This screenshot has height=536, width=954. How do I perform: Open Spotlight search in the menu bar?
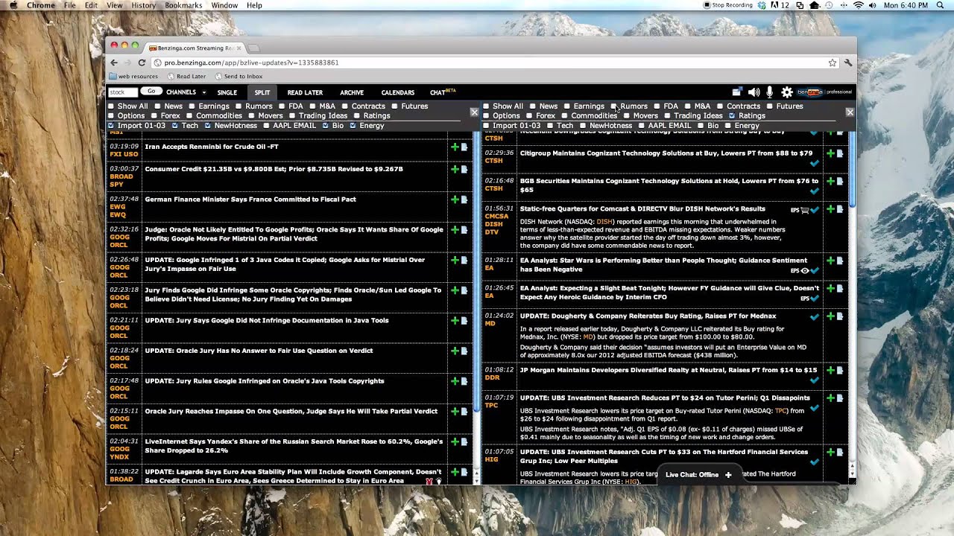(941, 5)
